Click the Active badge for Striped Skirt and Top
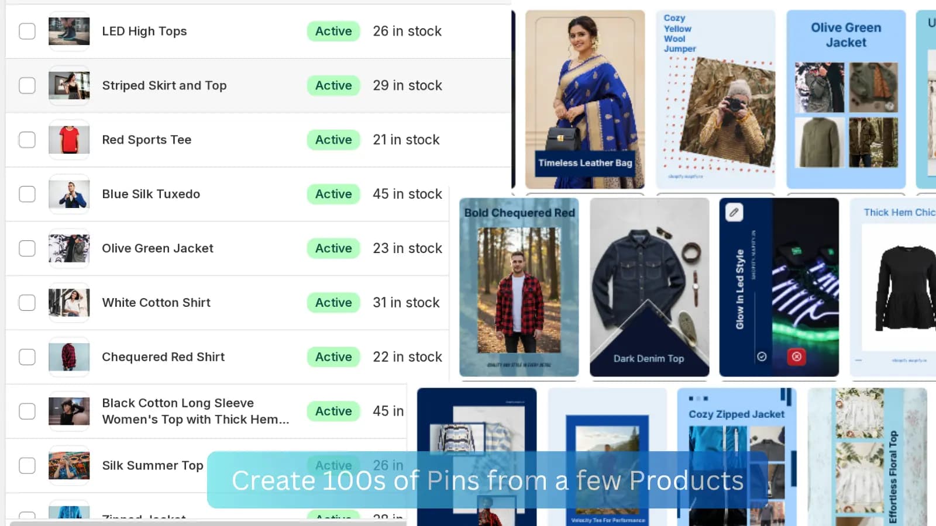This screenshot has height=526, width=936. tap(333, 85)
